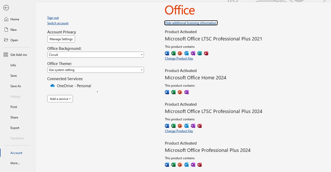Click the PowerPoint icon under LTSC Professional Plus 2024
Viewport: 331px width, 172px height.
(x=180, y=126)
